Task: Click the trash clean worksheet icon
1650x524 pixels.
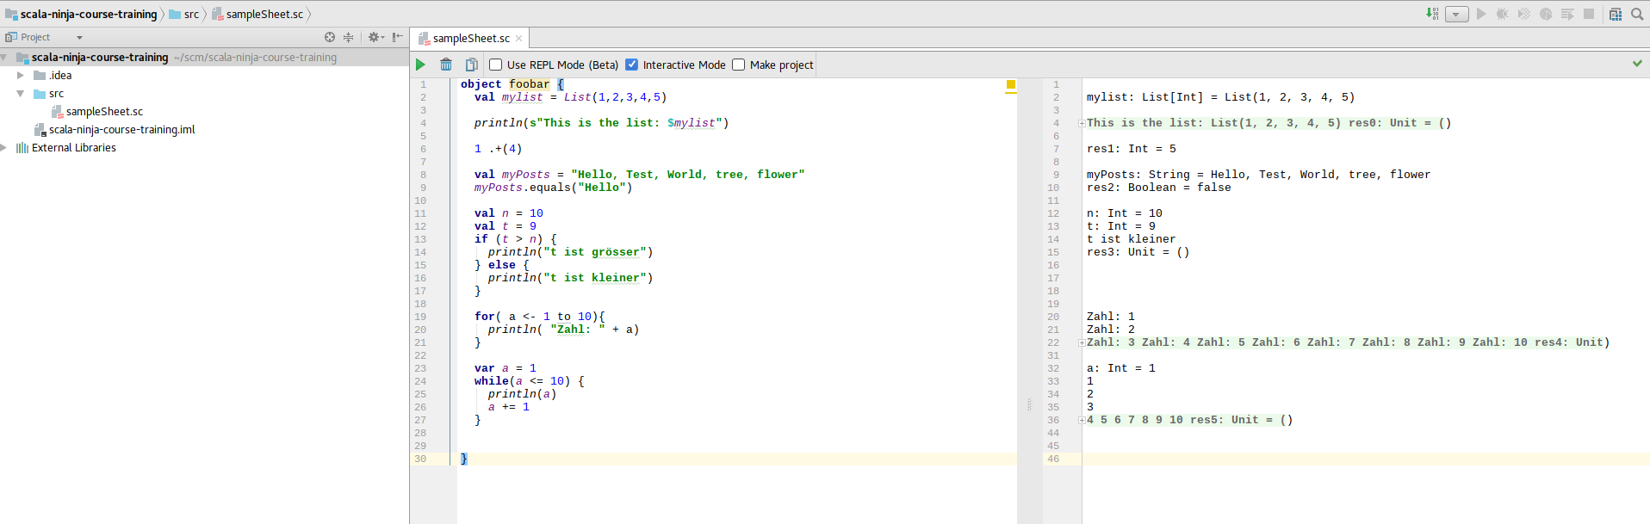Action: coord(446,65)
